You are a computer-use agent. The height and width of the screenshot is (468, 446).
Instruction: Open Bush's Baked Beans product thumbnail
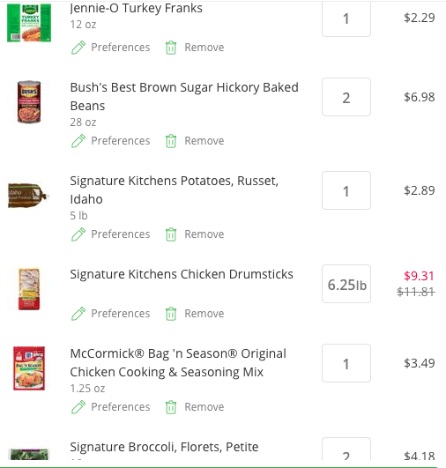coord(29,101)
